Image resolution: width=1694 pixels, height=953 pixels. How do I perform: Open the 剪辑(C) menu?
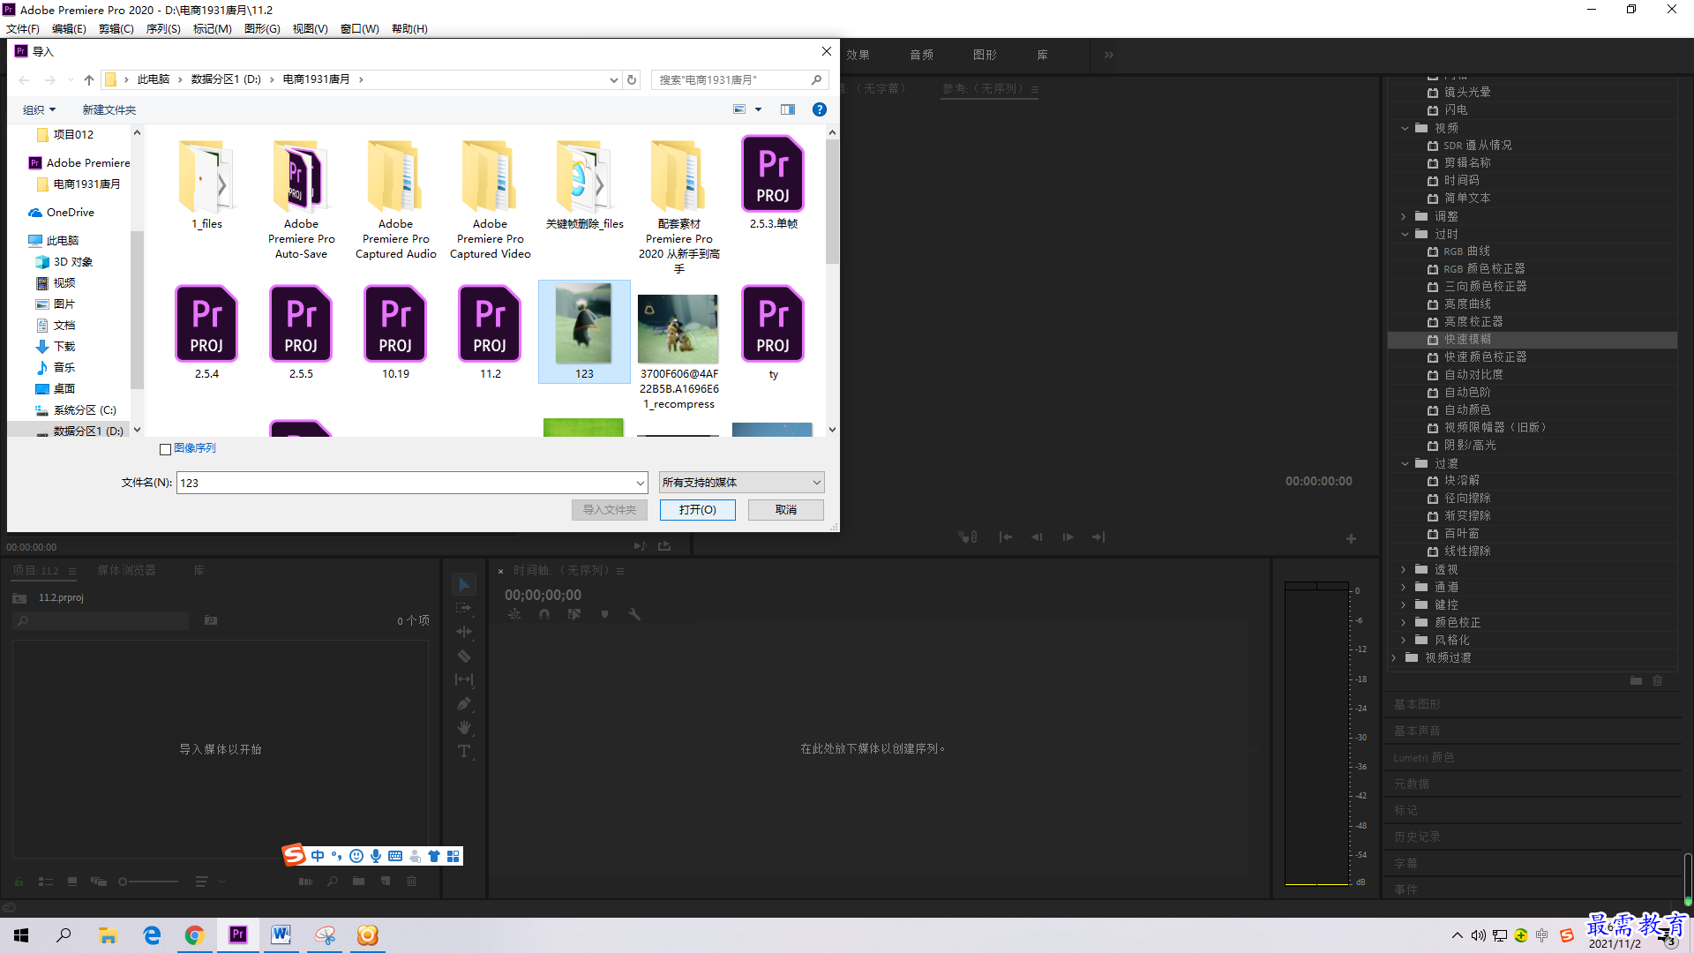[x=116, y=28]
